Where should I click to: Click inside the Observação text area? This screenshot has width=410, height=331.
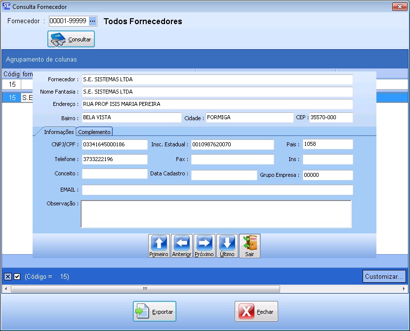tap(216, 214)
